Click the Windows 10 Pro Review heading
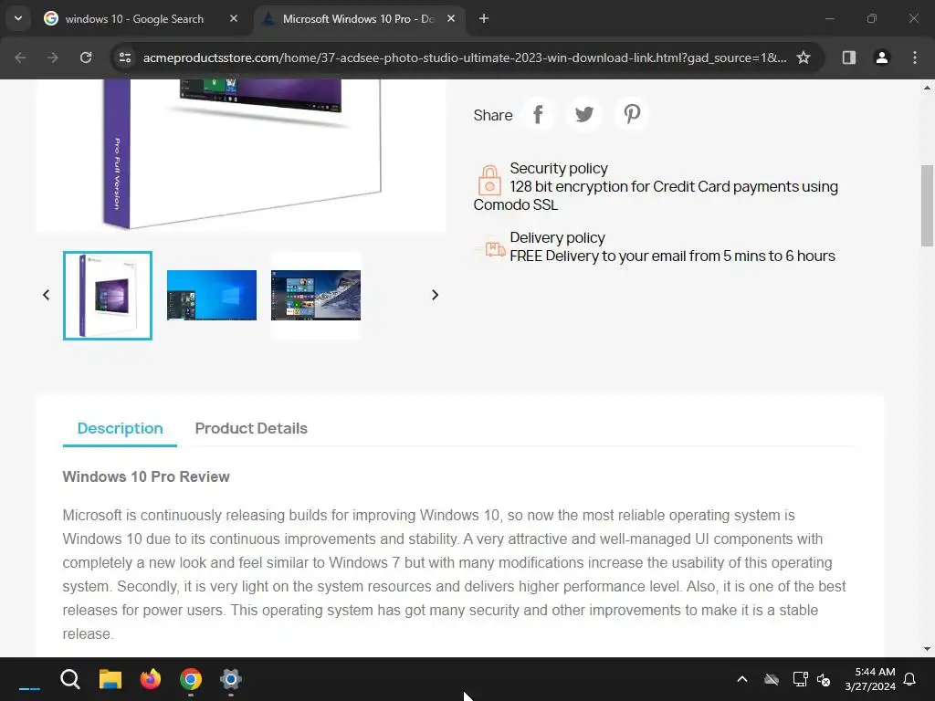Image resolution: width=935 pixels, height=701 pixels. 146,476
